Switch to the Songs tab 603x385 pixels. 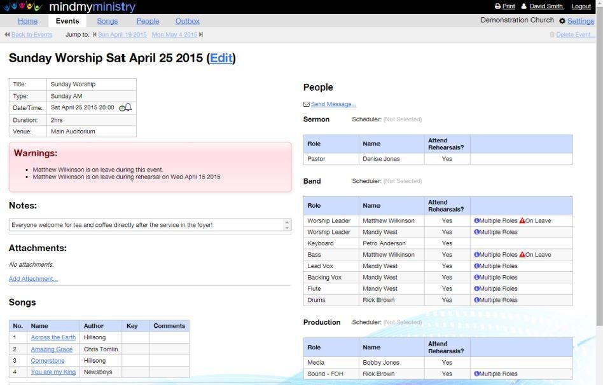click(107, 21)
